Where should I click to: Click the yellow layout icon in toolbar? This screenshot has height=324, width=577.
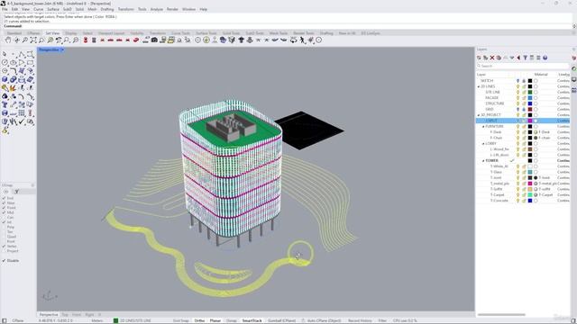tap(170, 40)
